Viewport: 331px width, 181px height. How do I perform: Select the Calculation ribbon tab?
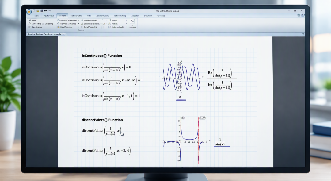coord(135,16)
